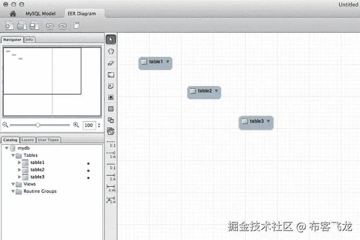Viewport: 360px width, 240px height.
Task: Click the zoom value stepper arrows
Action: click(x=99, y=125)
